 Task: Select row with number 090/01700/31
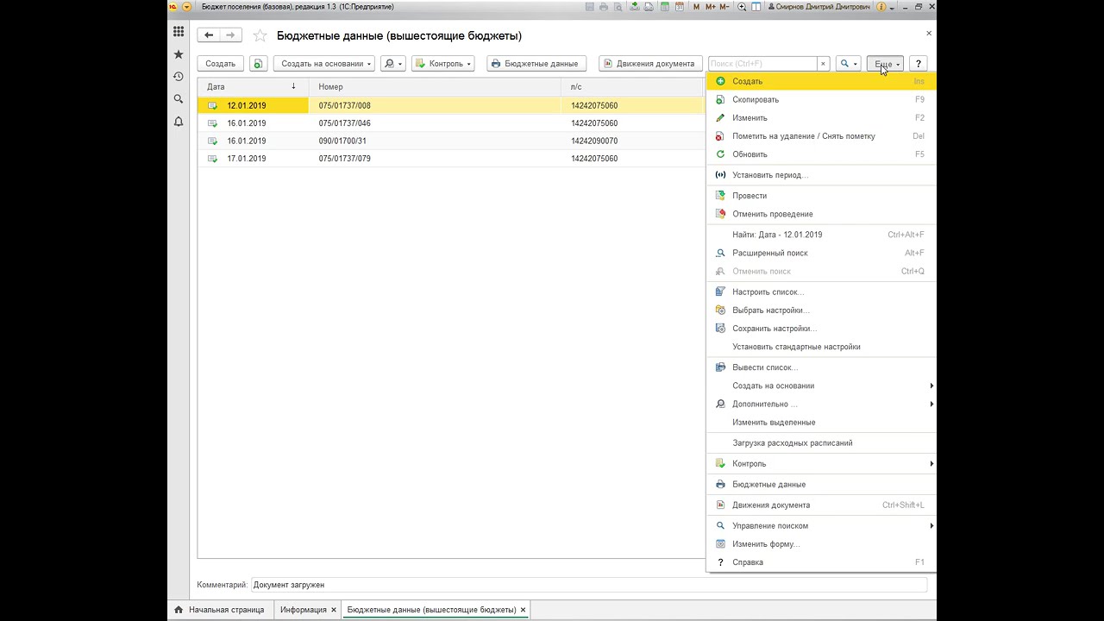tap(451, 141)
